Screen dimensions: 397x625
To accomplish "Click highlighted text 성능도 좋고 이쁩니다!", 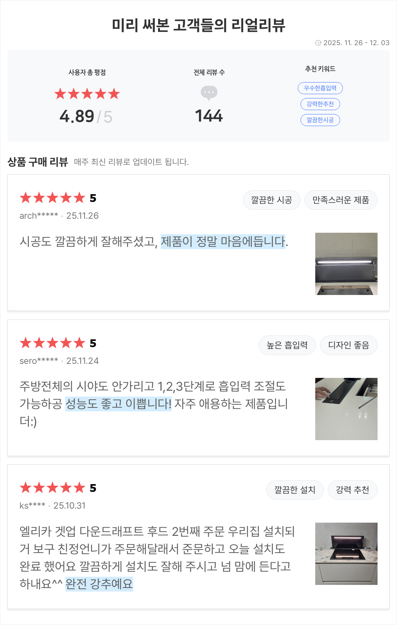I will (118, 404).
